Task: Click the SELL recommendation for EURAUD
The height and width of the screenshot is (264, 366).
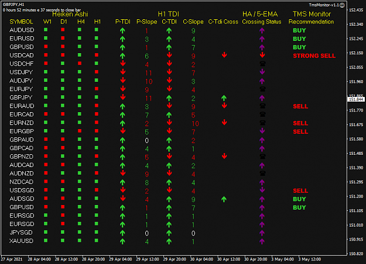Action: (x=300, y=106)
